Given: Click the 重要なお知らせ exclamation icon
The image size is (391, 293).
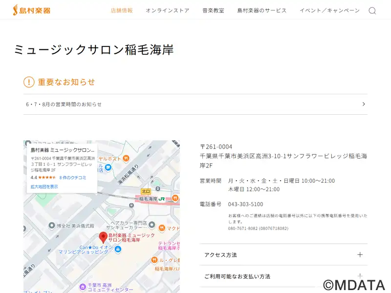Looking at the screenshot, I should [29, 82].
